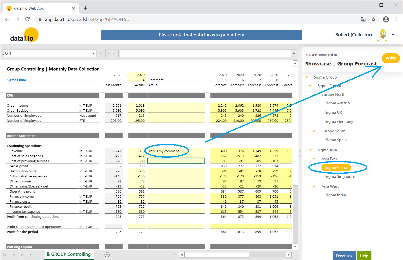This screenshot has width=403, height=260.
Task: Open the Sigma China link in sheet
Action: pos(16,80)
